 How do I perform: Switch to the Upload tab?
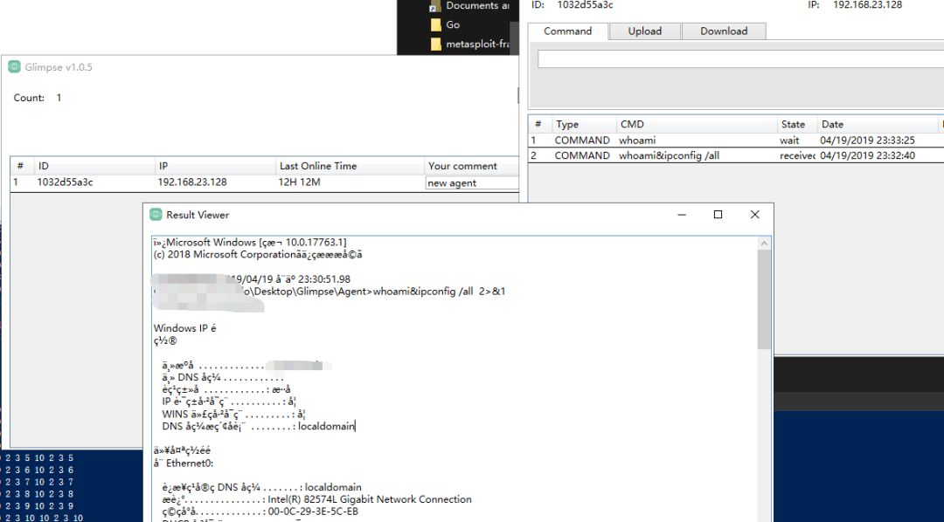coord(644,31)
